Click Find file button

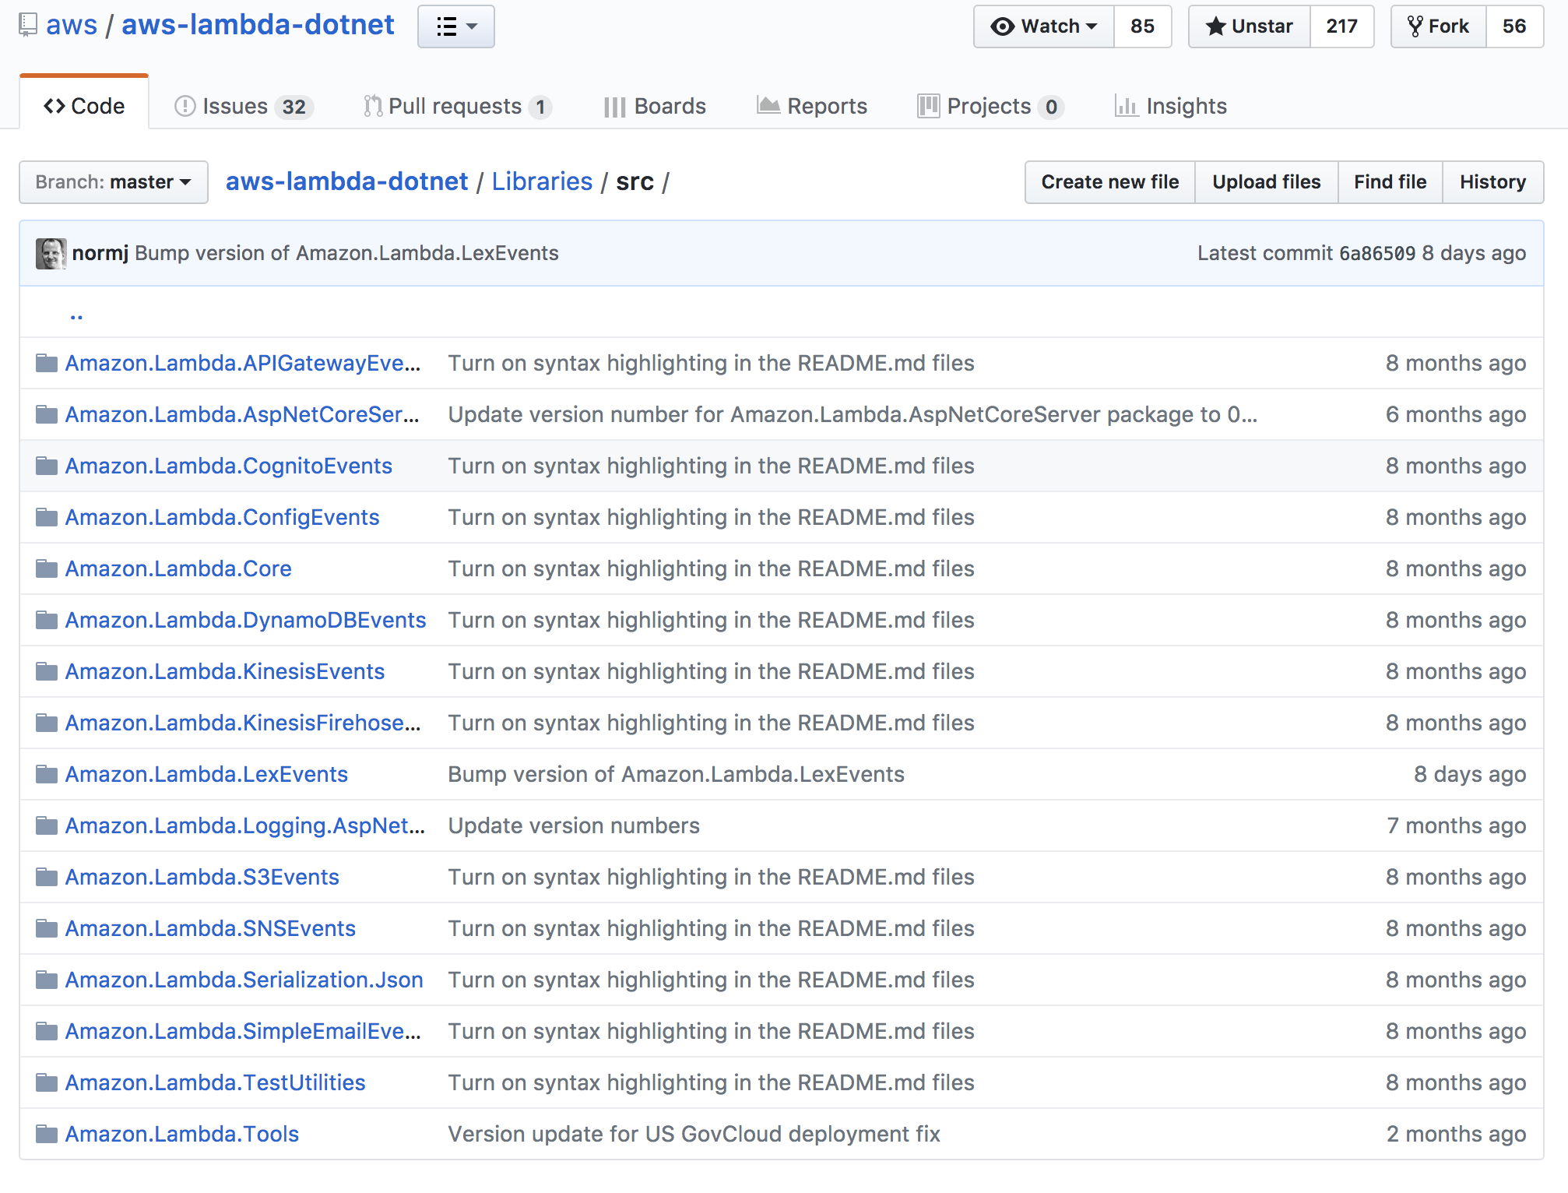[1390, 182]
